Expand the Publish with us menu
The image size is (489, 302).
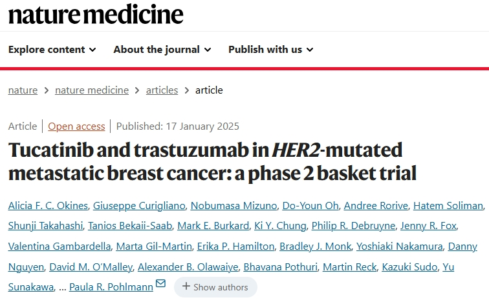(x=270, y=50)
